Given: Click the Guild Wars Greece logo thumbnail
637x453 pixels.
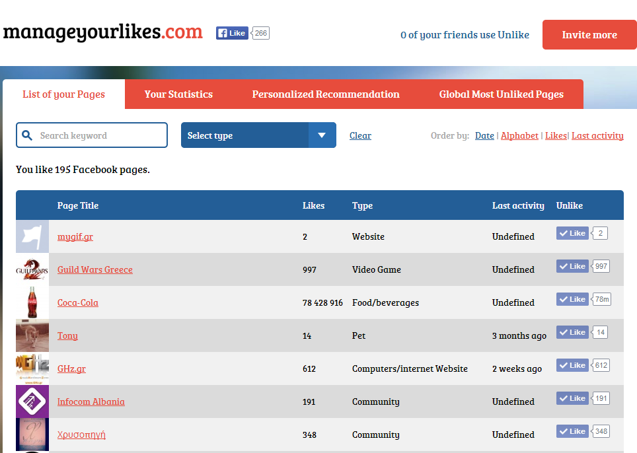Looking at the screenshot, I should (x=32, y=269).
